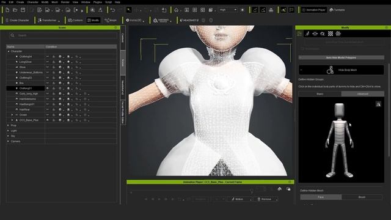This screenshot has width=391, height=220.
Task: Click the Morph button
Action: (x=111, y=20)
